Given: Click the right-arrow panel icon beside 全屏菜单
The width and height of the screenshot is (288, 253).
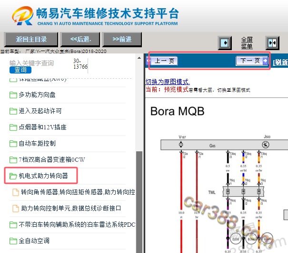Looking at the screenshot, I should (225, 43).
